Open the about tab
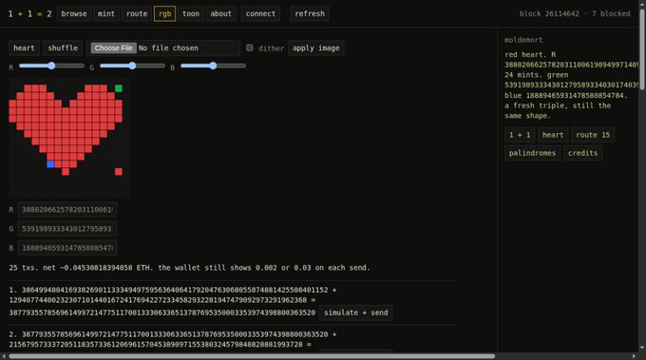This screenshot has height=360, width=646. point(220,13)
